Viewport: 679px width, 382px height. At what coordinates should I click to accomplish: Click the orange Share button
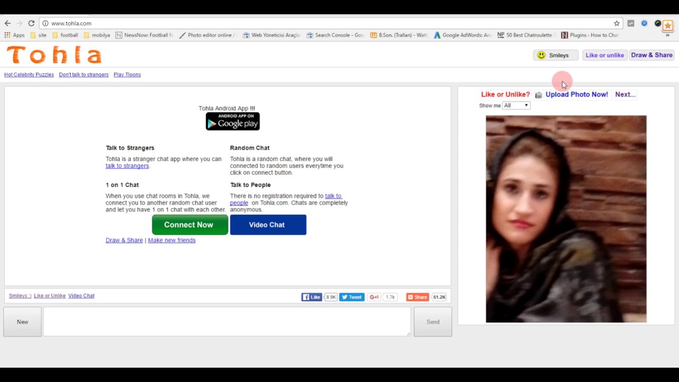pyautogui.click(x=417, y=297)
